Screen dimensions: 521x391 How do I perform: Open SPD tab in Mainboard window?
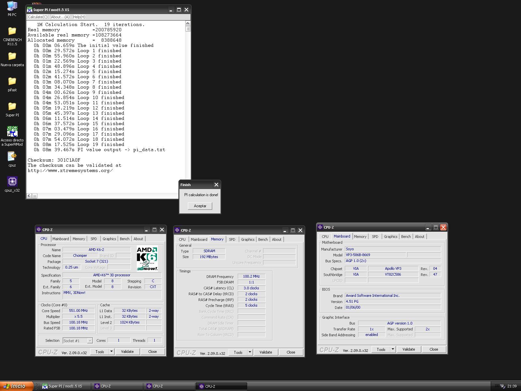point(375,237)
